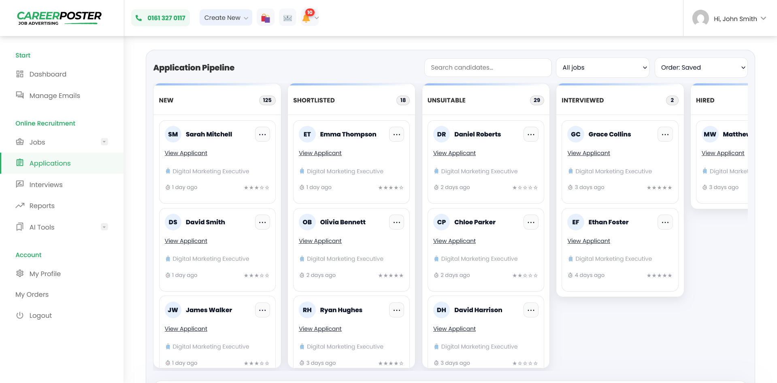Click the phone number 0161 327 0117

click(160, 18)
